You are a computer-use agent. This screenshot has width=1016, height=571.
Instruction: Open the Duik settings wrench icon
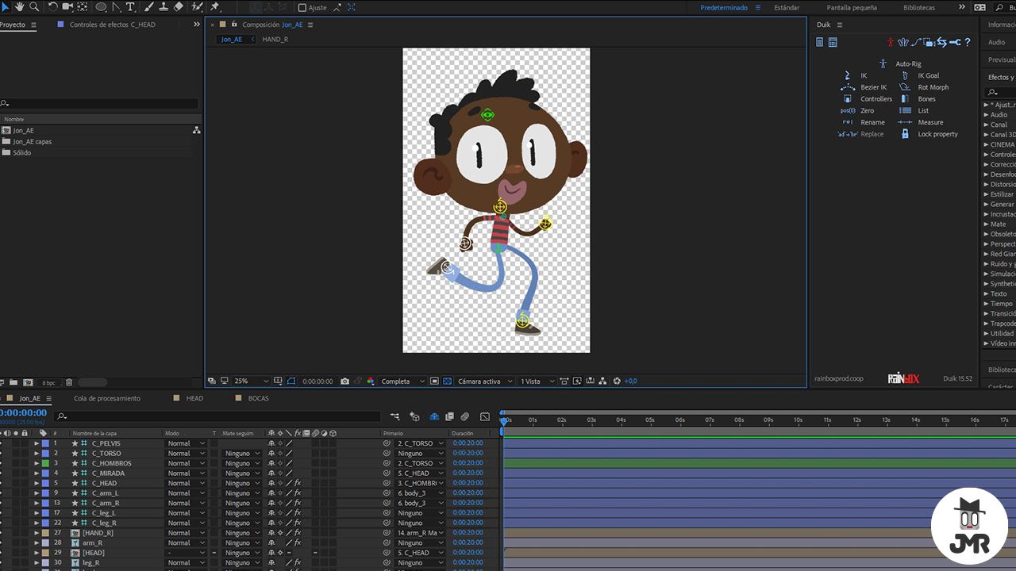pyautogui.click(x=955, y=42)
